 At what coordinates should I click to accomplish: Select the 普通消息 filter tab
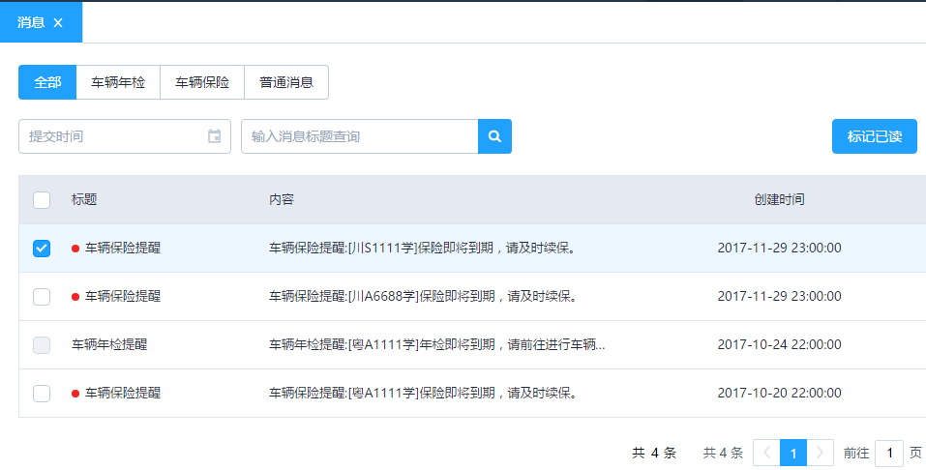286,83
